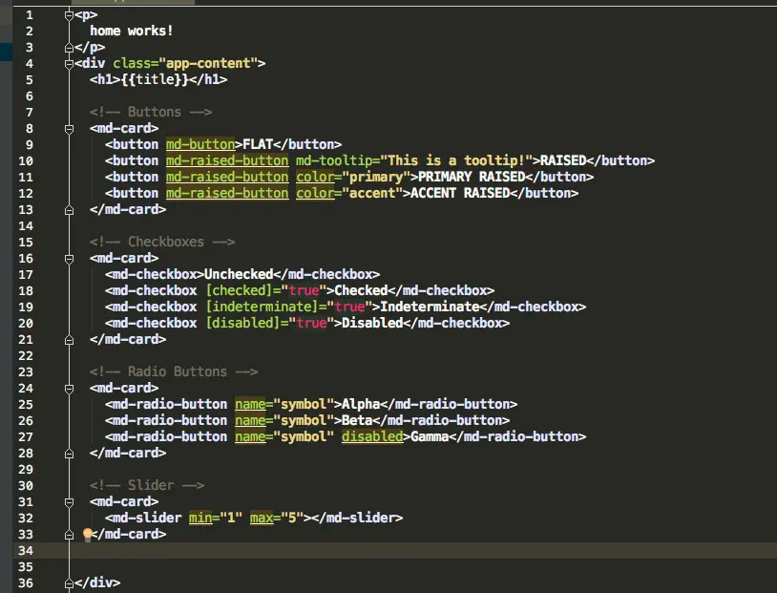Screen dimensions: 777x593
Task: Click the FLAT button text on line 9
Action: click(258, 144)
